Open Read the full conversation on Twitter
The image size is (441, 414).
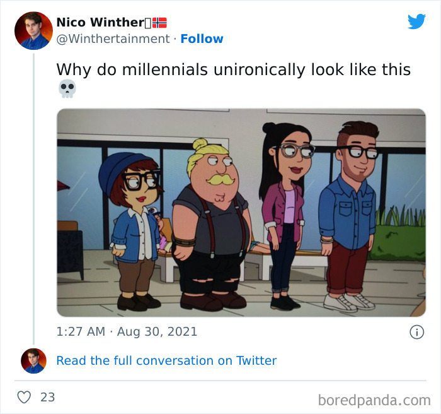click(x=166, y=361)
